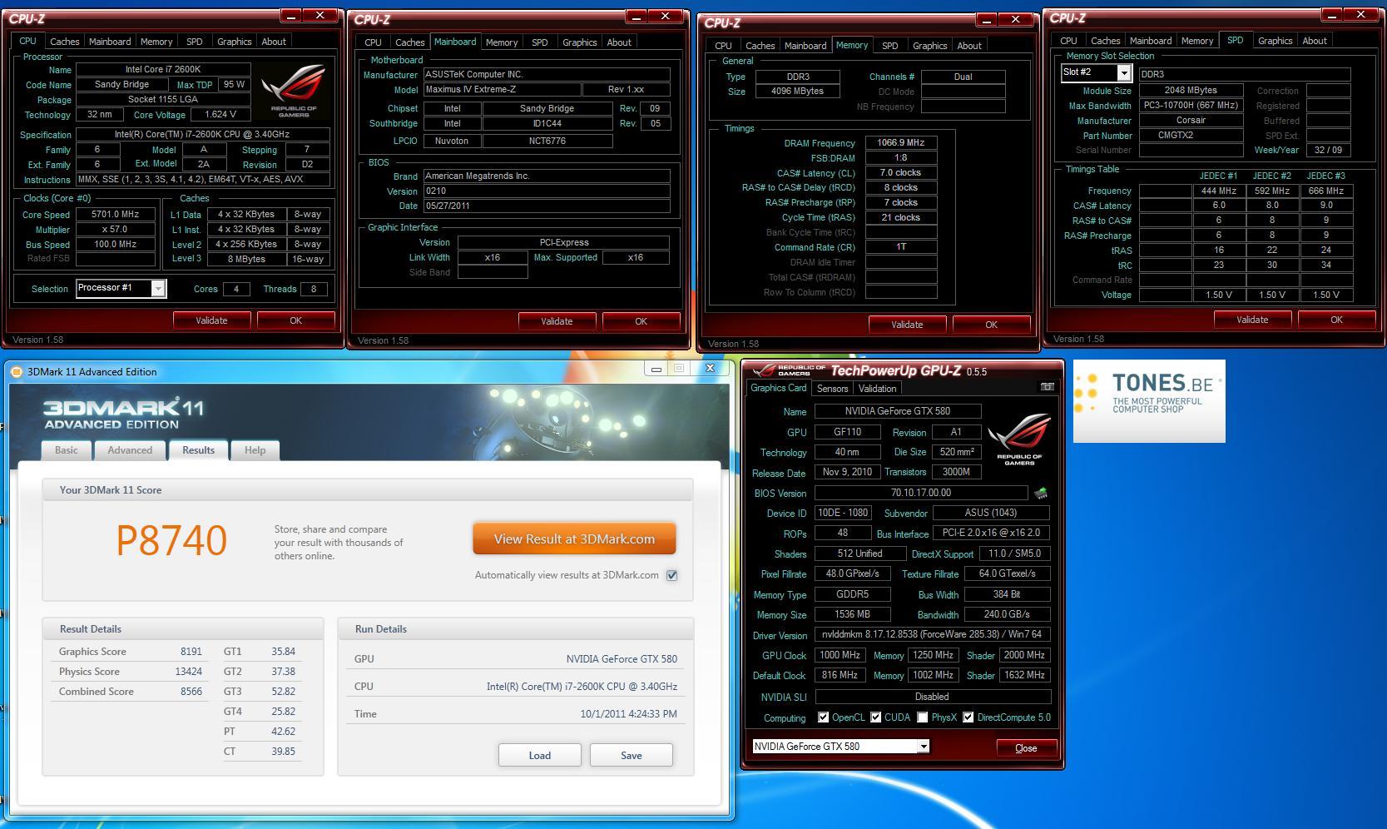The width and height of the screenshot is (1387, 829).
Task: Click the Save button in Run Details
Action: pos(631,755)
